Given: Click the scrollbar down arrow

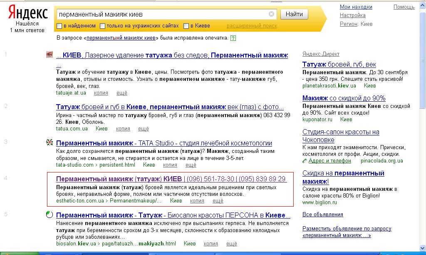Looking at the screenshot, I should pos(423,248).
